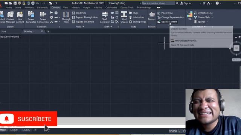This screenshot has width=241, height=135.
Task: Click the keyword search input field
Action: click(x=158, y=3)
